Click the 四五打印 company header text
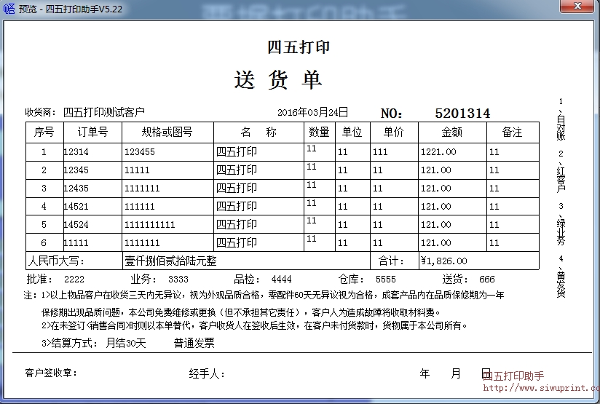The image size is (600, 404). (299, 47)
